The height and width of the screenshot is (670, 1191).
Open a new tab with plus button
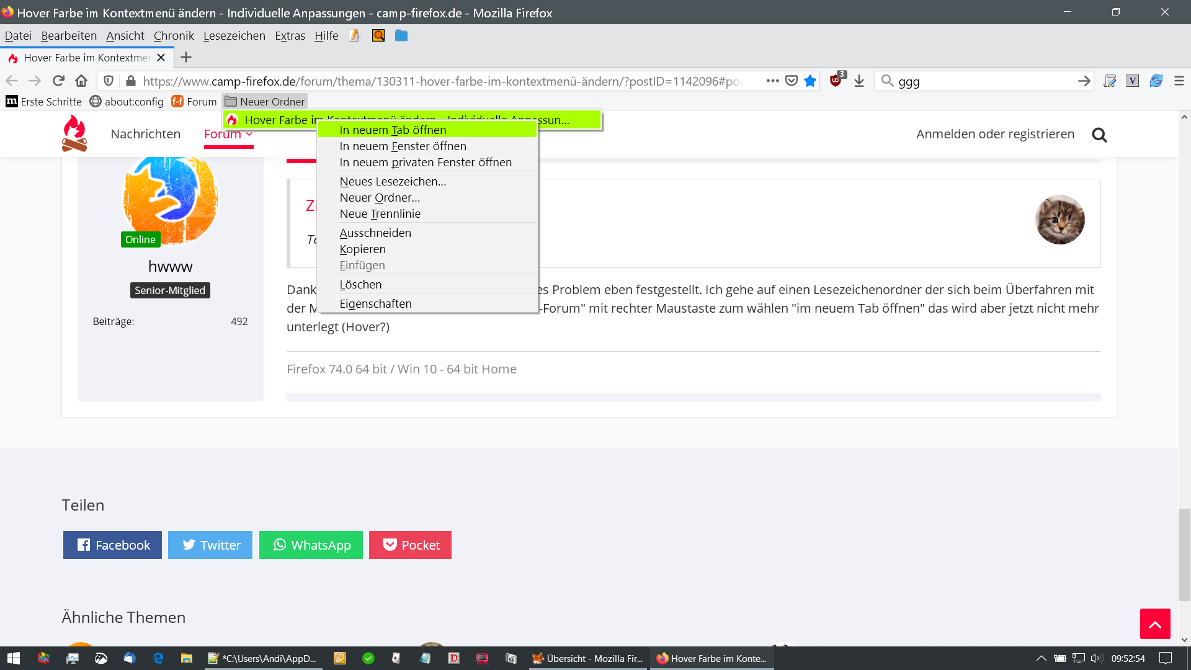click(x=185, y=58)
